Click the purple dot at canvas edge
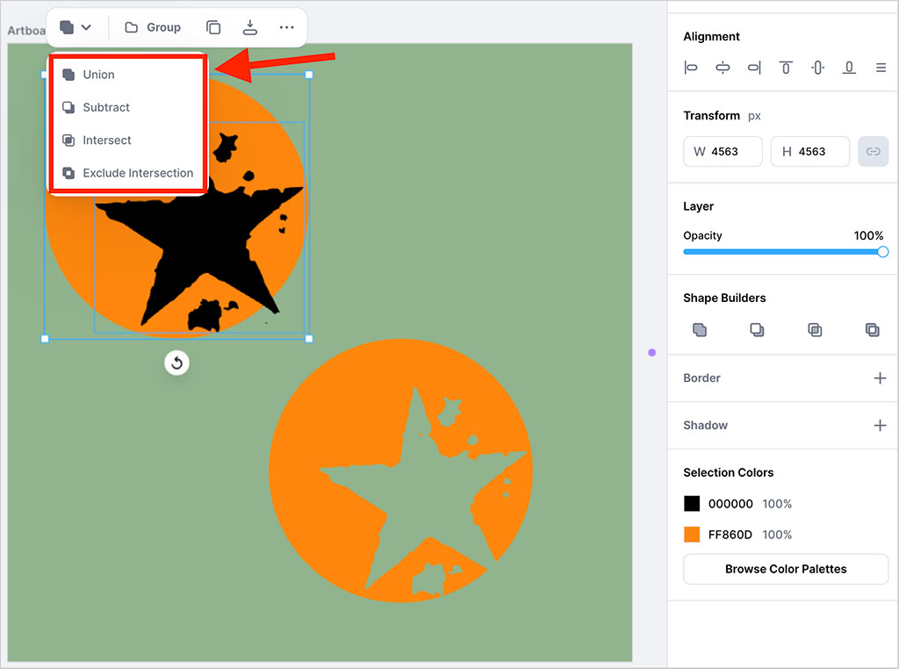899x669 pixels. pyautogui.click(x=652, y=353)
